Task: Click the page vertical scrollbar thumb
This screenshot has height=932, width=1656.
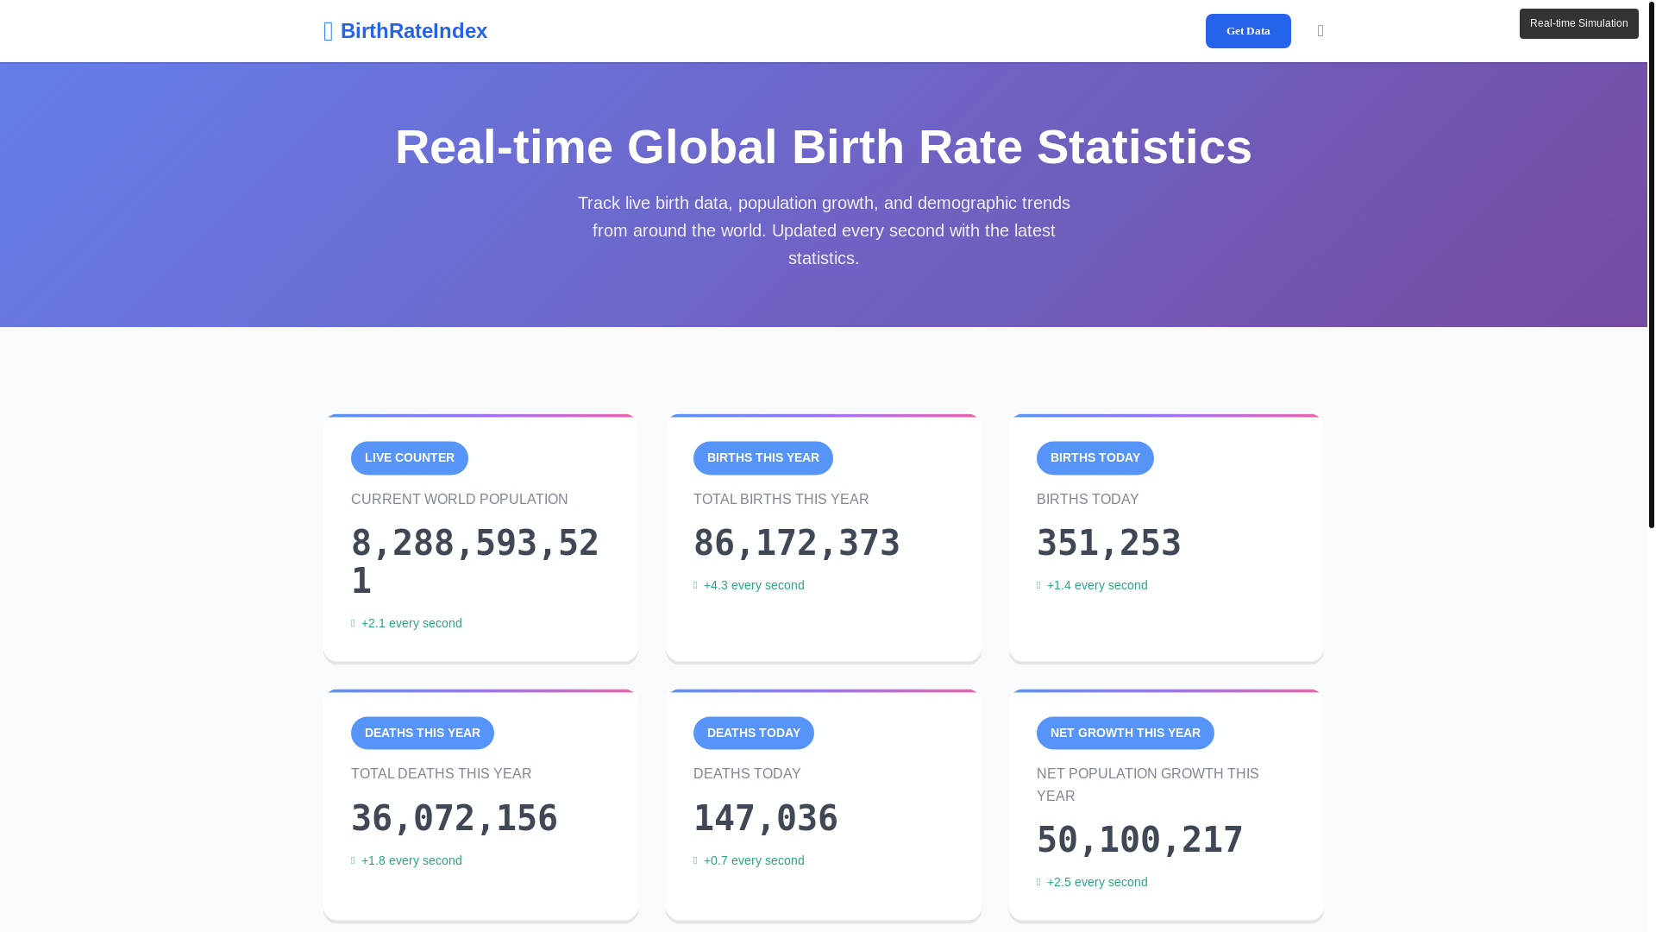Action: click(x=1652, y=263)
